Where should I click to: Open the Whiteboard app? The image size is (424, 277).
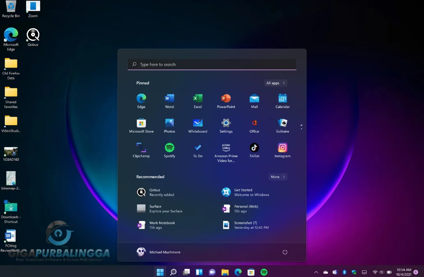[198, 126]
